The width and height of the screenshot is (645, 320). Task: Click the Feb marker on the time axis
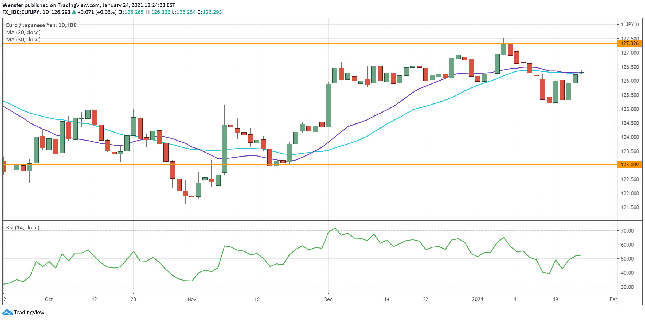point(613,299)
